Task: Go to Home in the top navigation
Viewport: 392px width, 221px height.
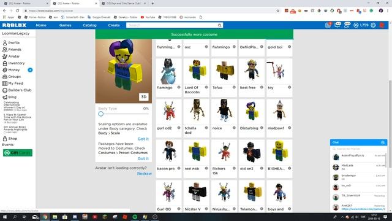Action: click(x=41, y=25)
